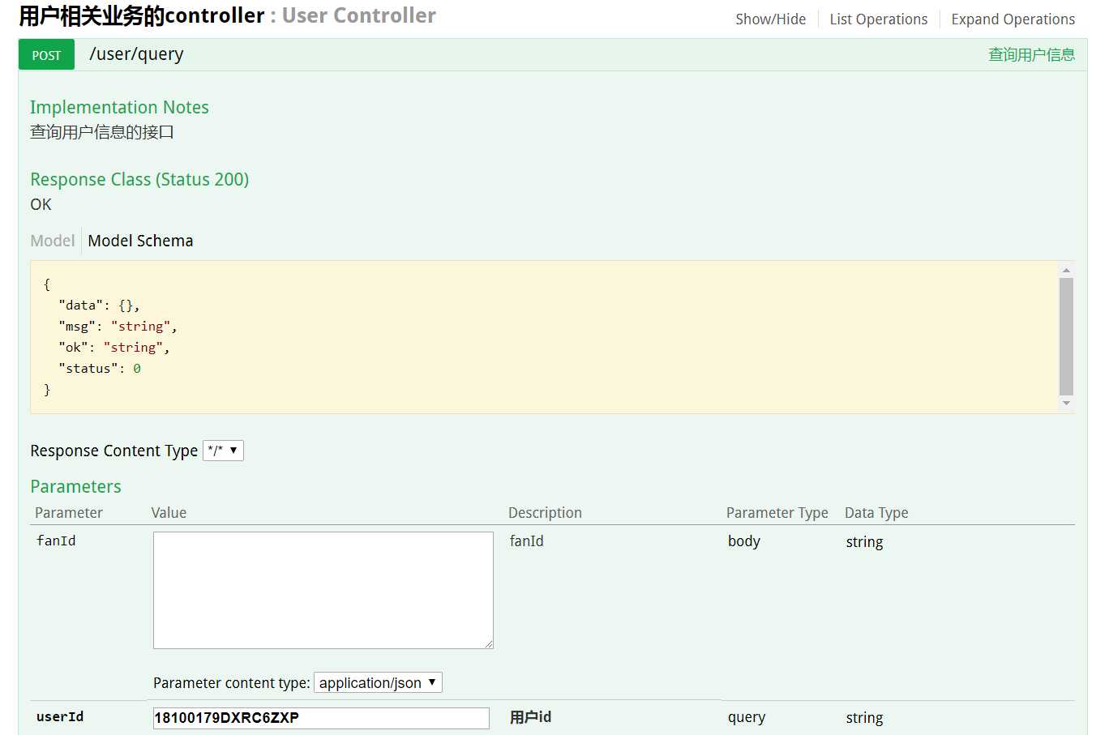Click the 用户id description text
Screen dimensions: 1096x735
(x=530, y=717)
